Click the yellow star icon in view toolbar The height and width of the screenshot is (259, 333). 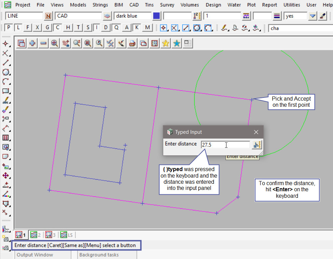(x=166, y=43)
